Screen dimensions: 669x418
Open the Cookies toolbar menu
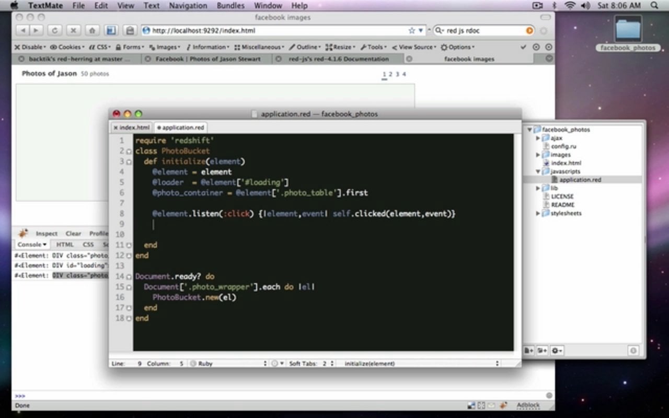pos(68,47)
